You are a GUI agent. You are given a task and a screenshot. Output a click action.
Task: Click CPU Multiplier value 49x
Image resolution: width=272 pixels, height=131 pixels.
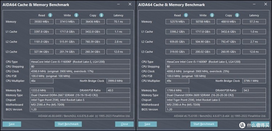click(x=177, y=81)
